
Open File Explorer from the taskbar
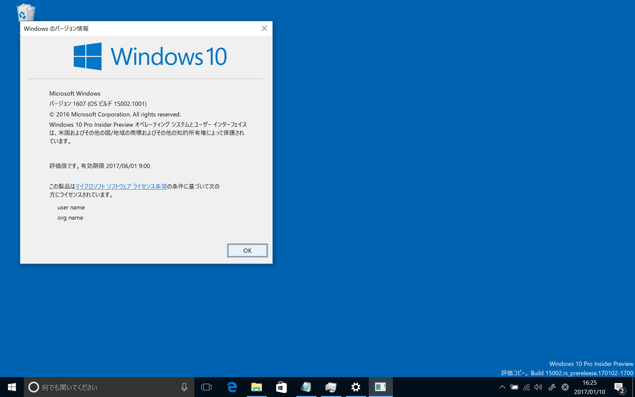(x=256, y=387)
